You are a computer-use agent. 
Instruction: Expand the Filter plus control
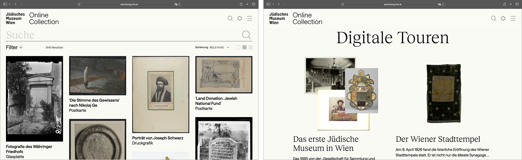tap(14, 47)
